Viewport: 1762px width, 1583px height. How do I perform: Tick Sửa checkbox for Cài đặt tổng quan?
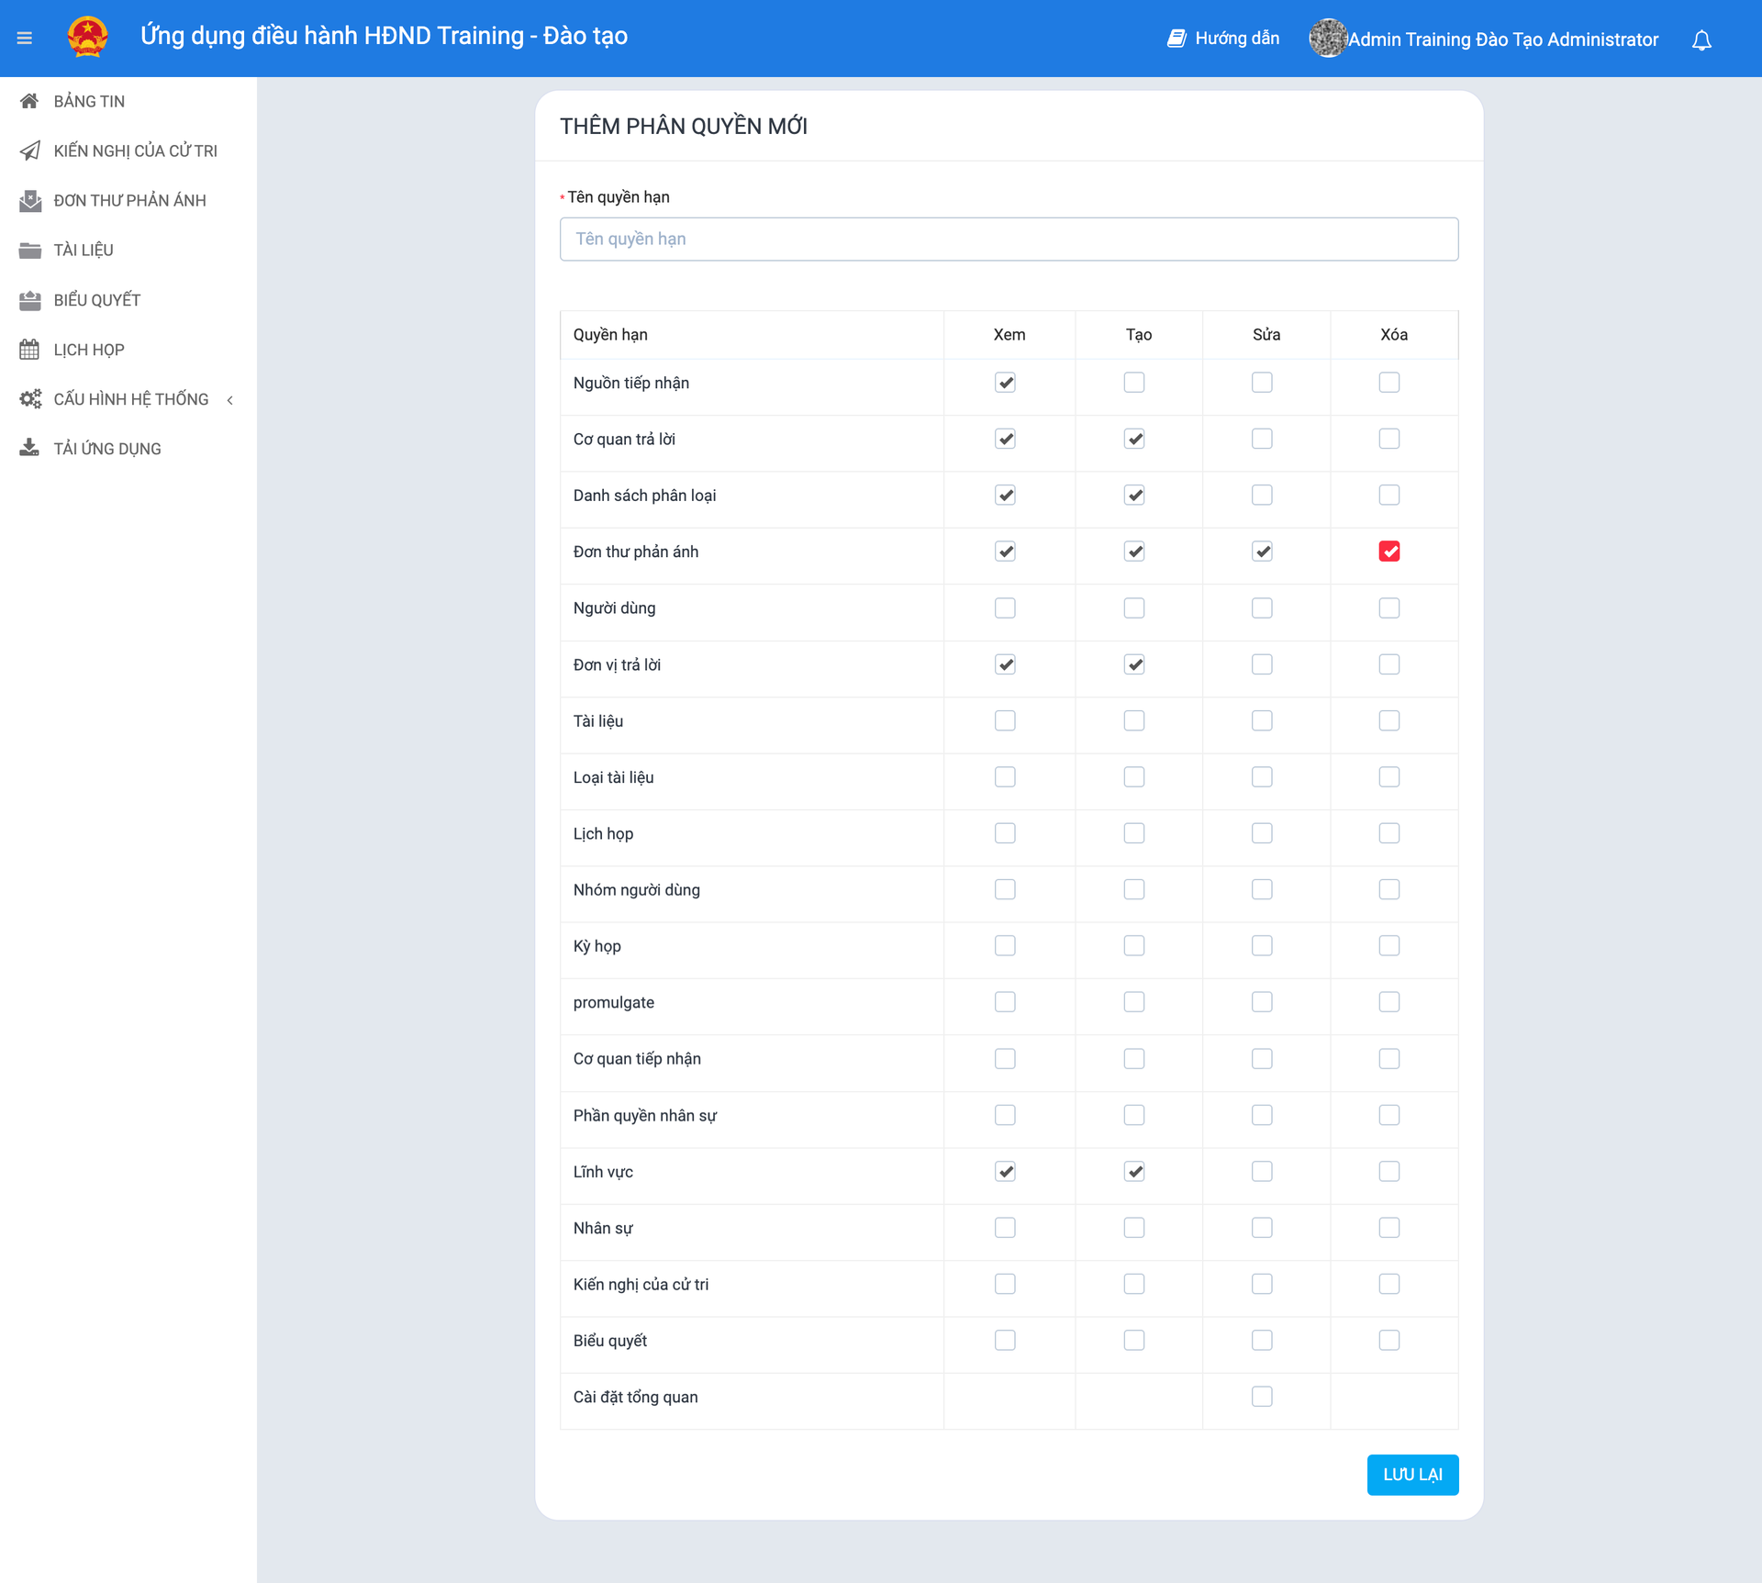1262,1397
